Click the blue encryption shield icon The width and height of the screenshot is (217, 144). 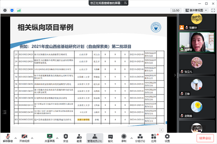pyautogui.click(x=12, y=11)
